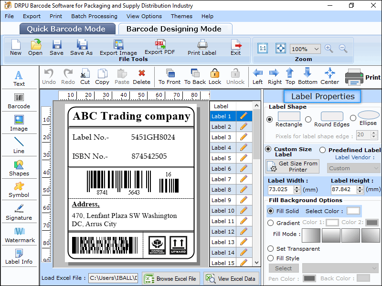Save the current label
The image size is (382, 286).
[x=56, y=47]
